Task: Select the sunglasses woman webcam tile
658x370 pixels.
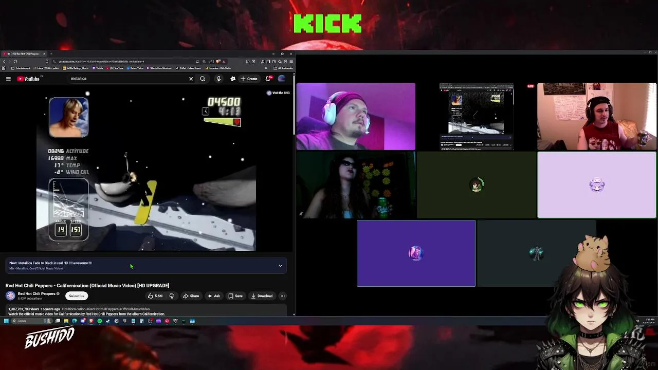Action: pyautogui.click(x=356, y=185)
